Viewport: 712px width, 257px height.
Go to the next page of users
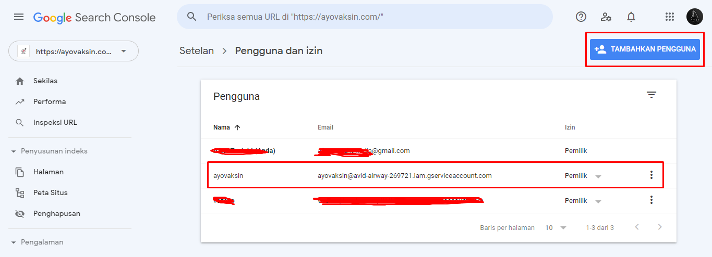[x=660, y=227]
